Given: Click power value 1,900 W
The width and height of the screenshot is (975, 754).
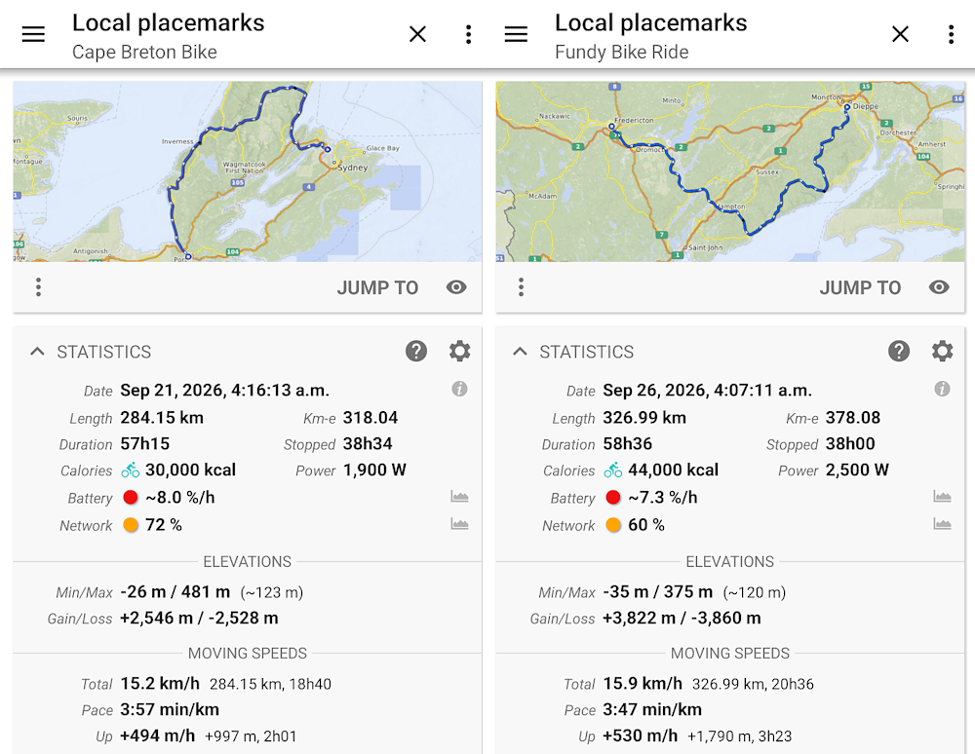Looking at the screenshot, I should click(x=374, y=470).
